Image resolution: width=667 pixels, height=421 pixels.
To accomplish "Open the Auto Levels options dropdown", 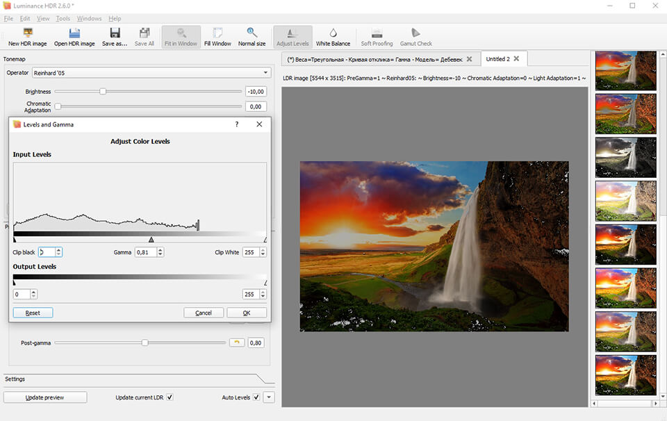I will click(x=267, y=397).
